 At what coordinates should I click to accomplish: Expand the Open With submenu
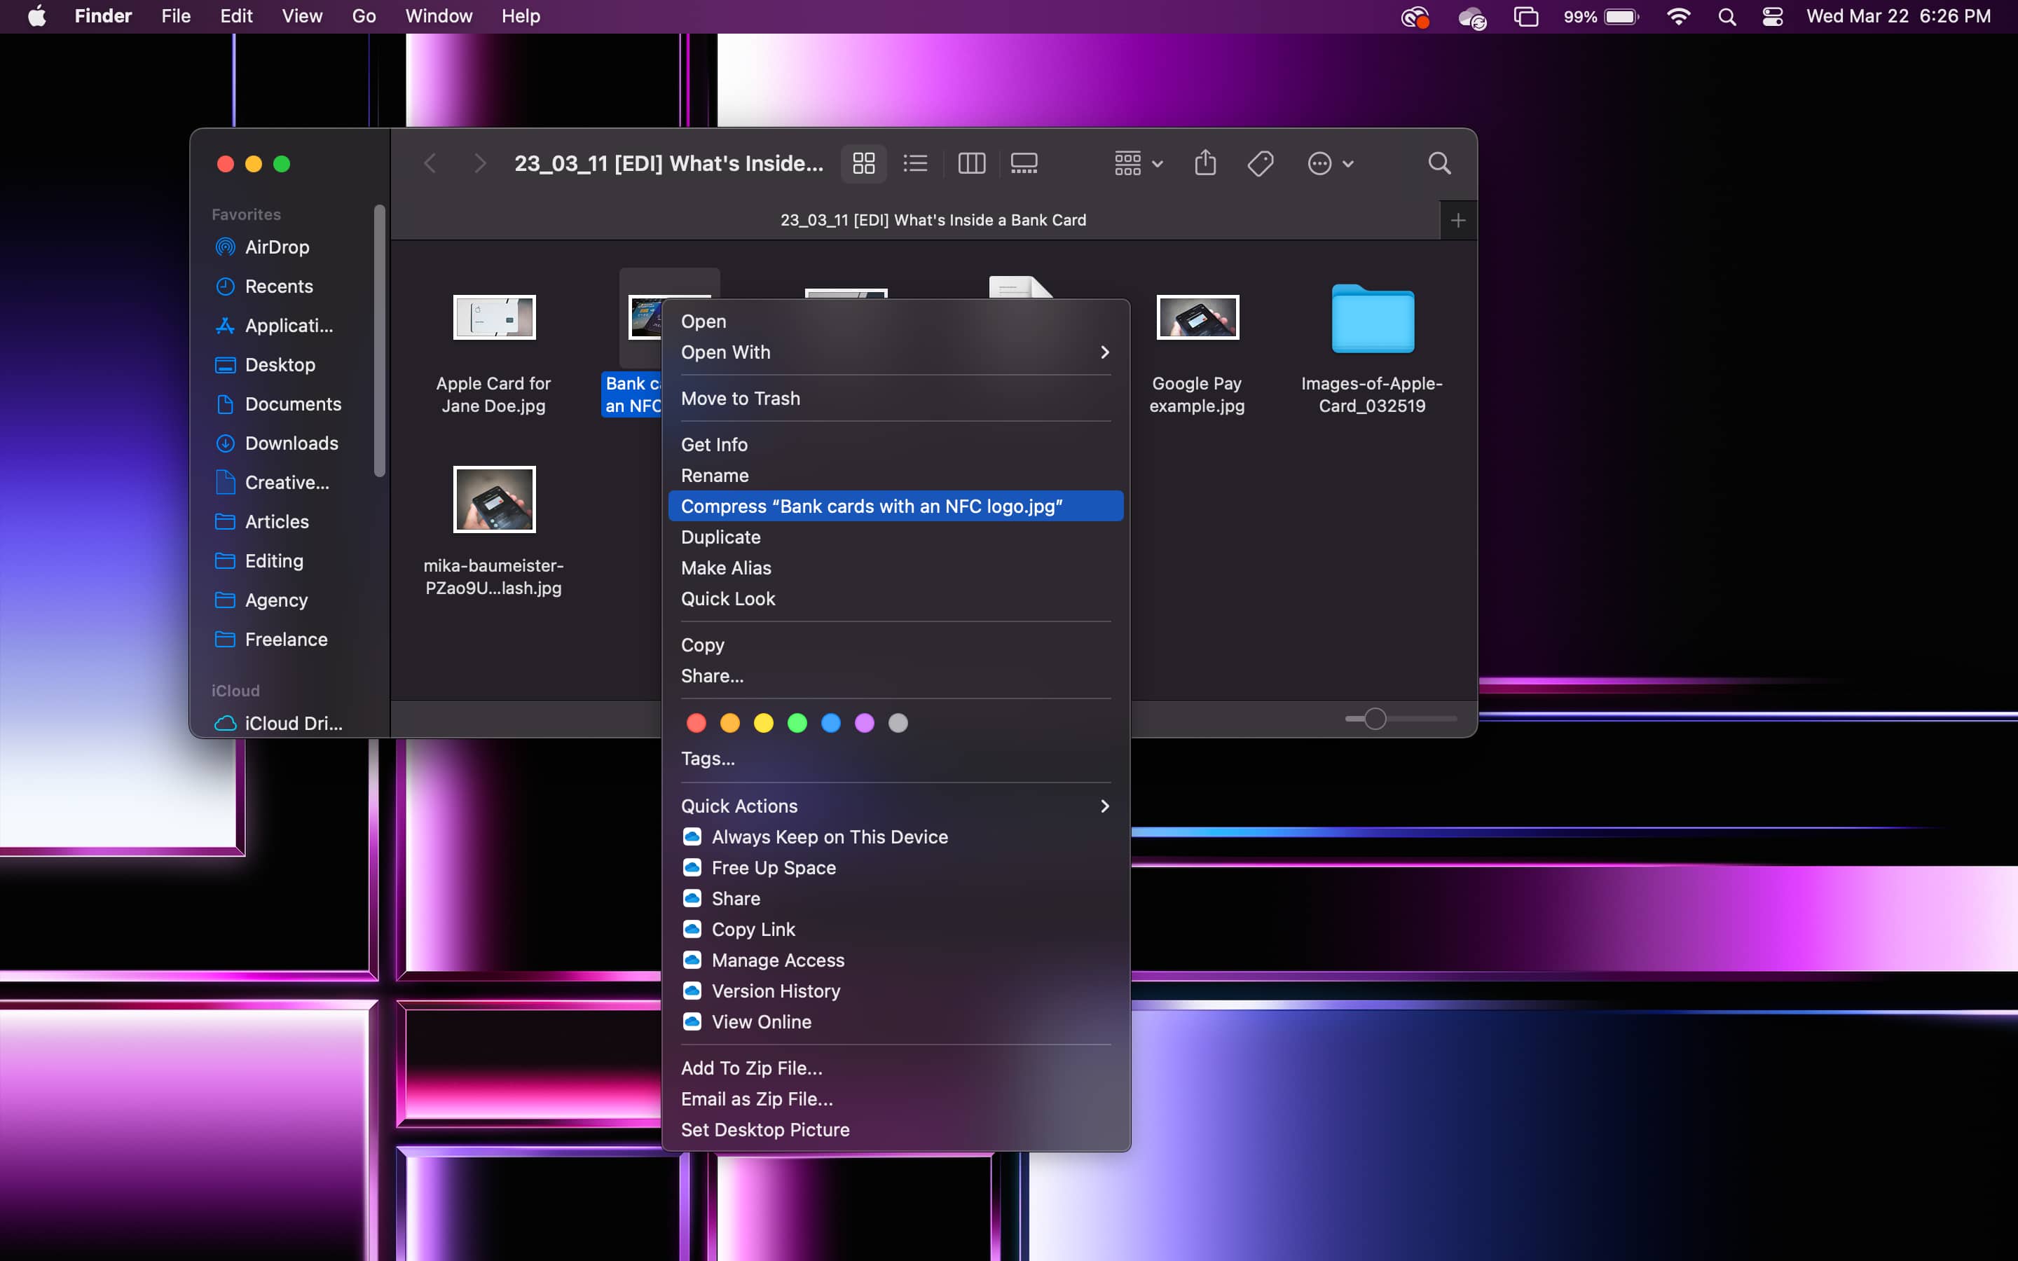[895, 352]
